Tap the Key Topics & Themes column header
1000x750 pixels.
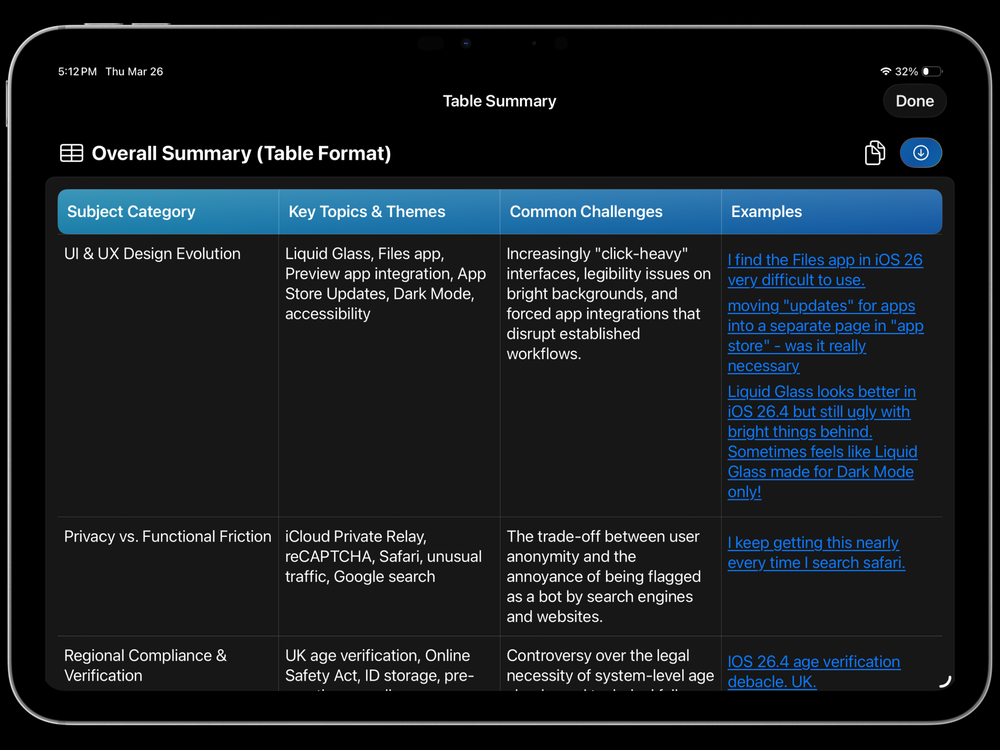point(389,211)
